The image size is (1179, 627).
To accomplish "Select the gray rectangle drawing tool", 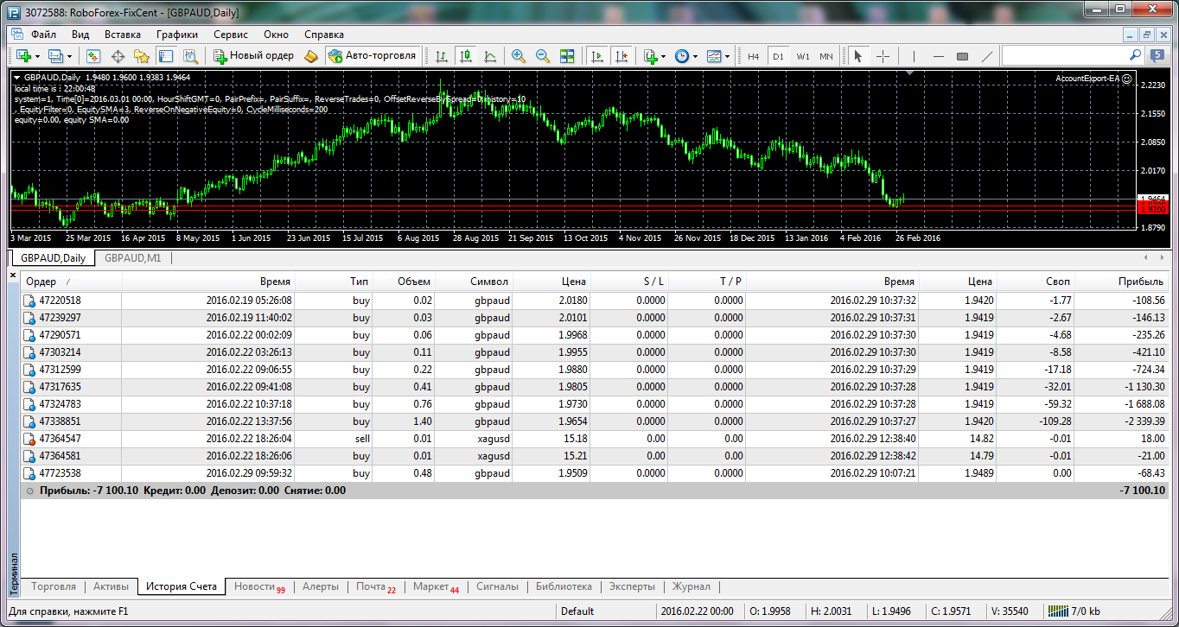I will [962, 56].
